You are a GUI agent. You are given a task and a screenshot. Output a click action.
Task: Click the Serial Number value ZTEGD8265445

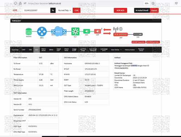35,110
